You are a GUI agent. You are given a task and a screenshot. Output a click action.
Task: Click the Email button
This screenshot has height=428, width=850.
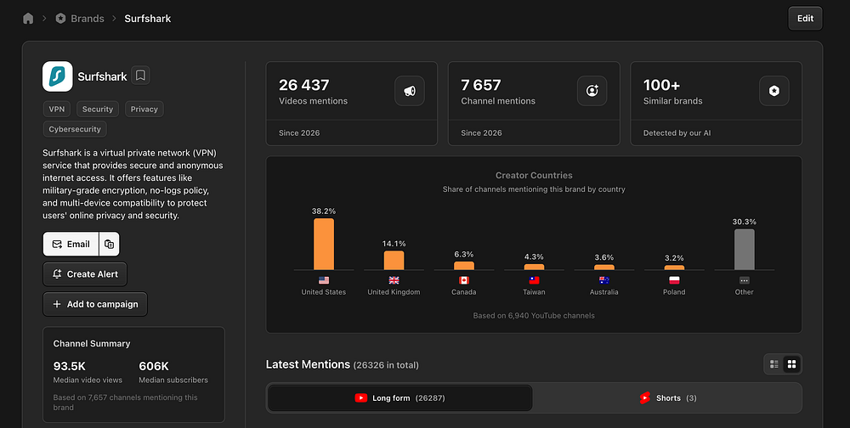71,244
